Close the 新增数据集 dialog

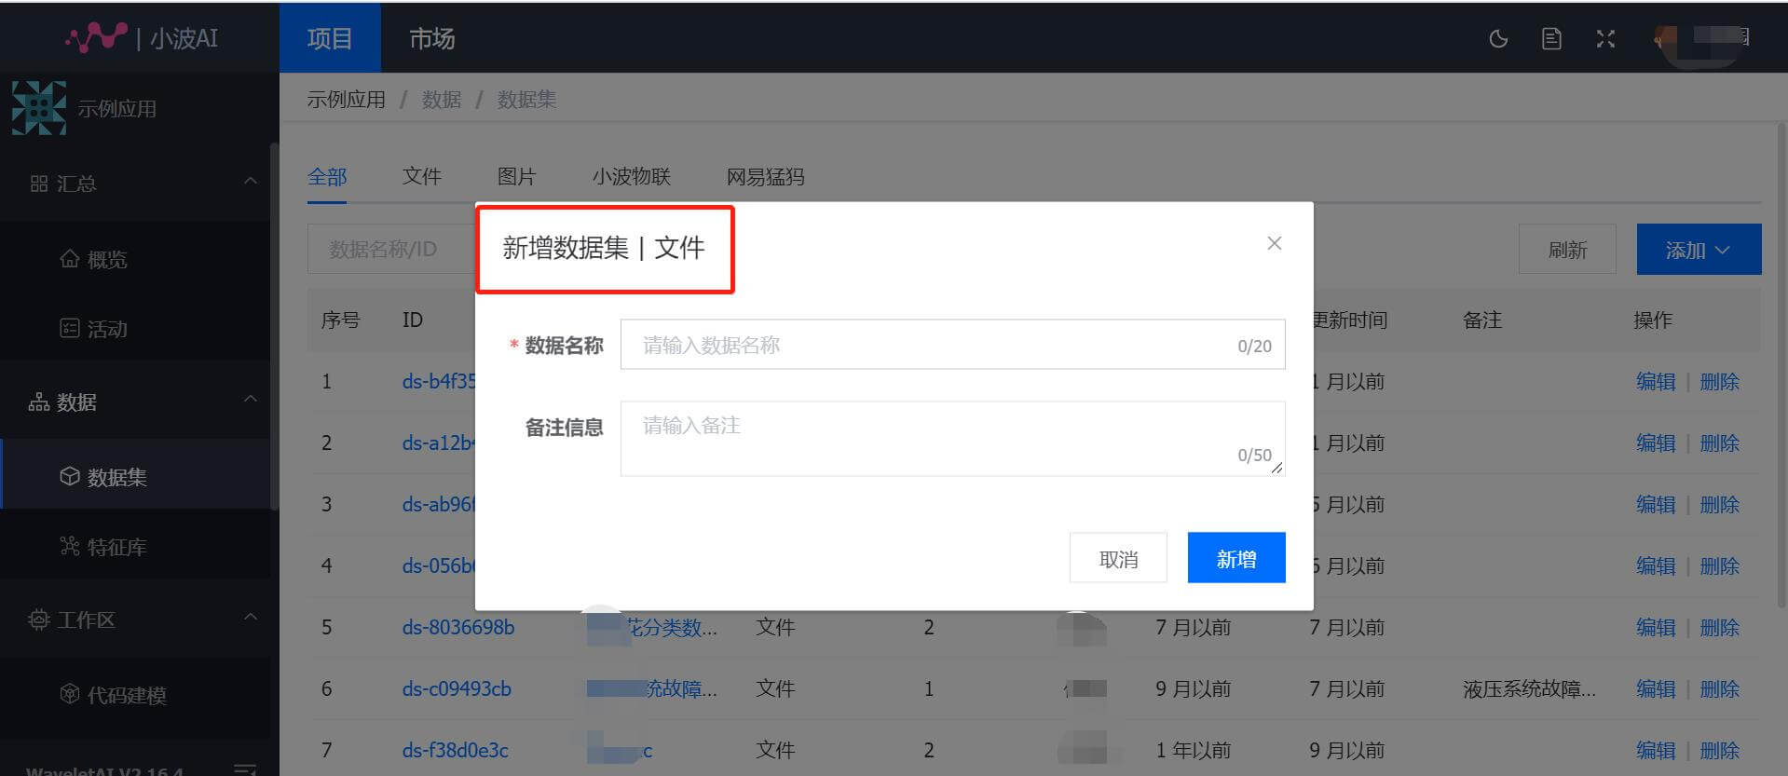[1275, 243]
